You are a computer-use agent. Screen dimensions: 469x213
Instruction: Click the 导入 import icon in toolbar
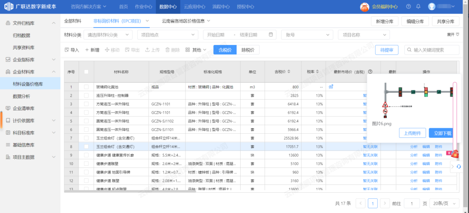pos(67,50)
